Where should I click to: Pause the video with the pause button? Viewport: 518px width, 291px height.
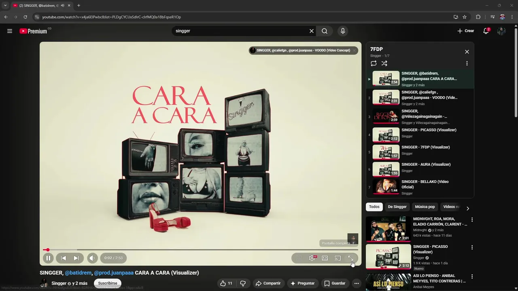click(x=48, y=258)
